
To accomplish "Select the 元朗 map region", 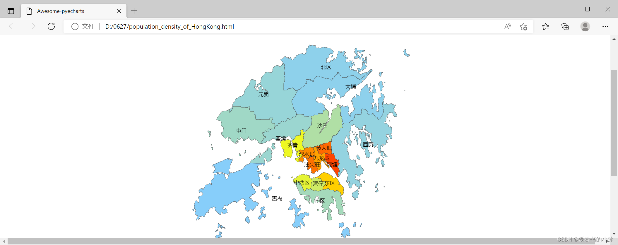I will [x=263, y=95].
